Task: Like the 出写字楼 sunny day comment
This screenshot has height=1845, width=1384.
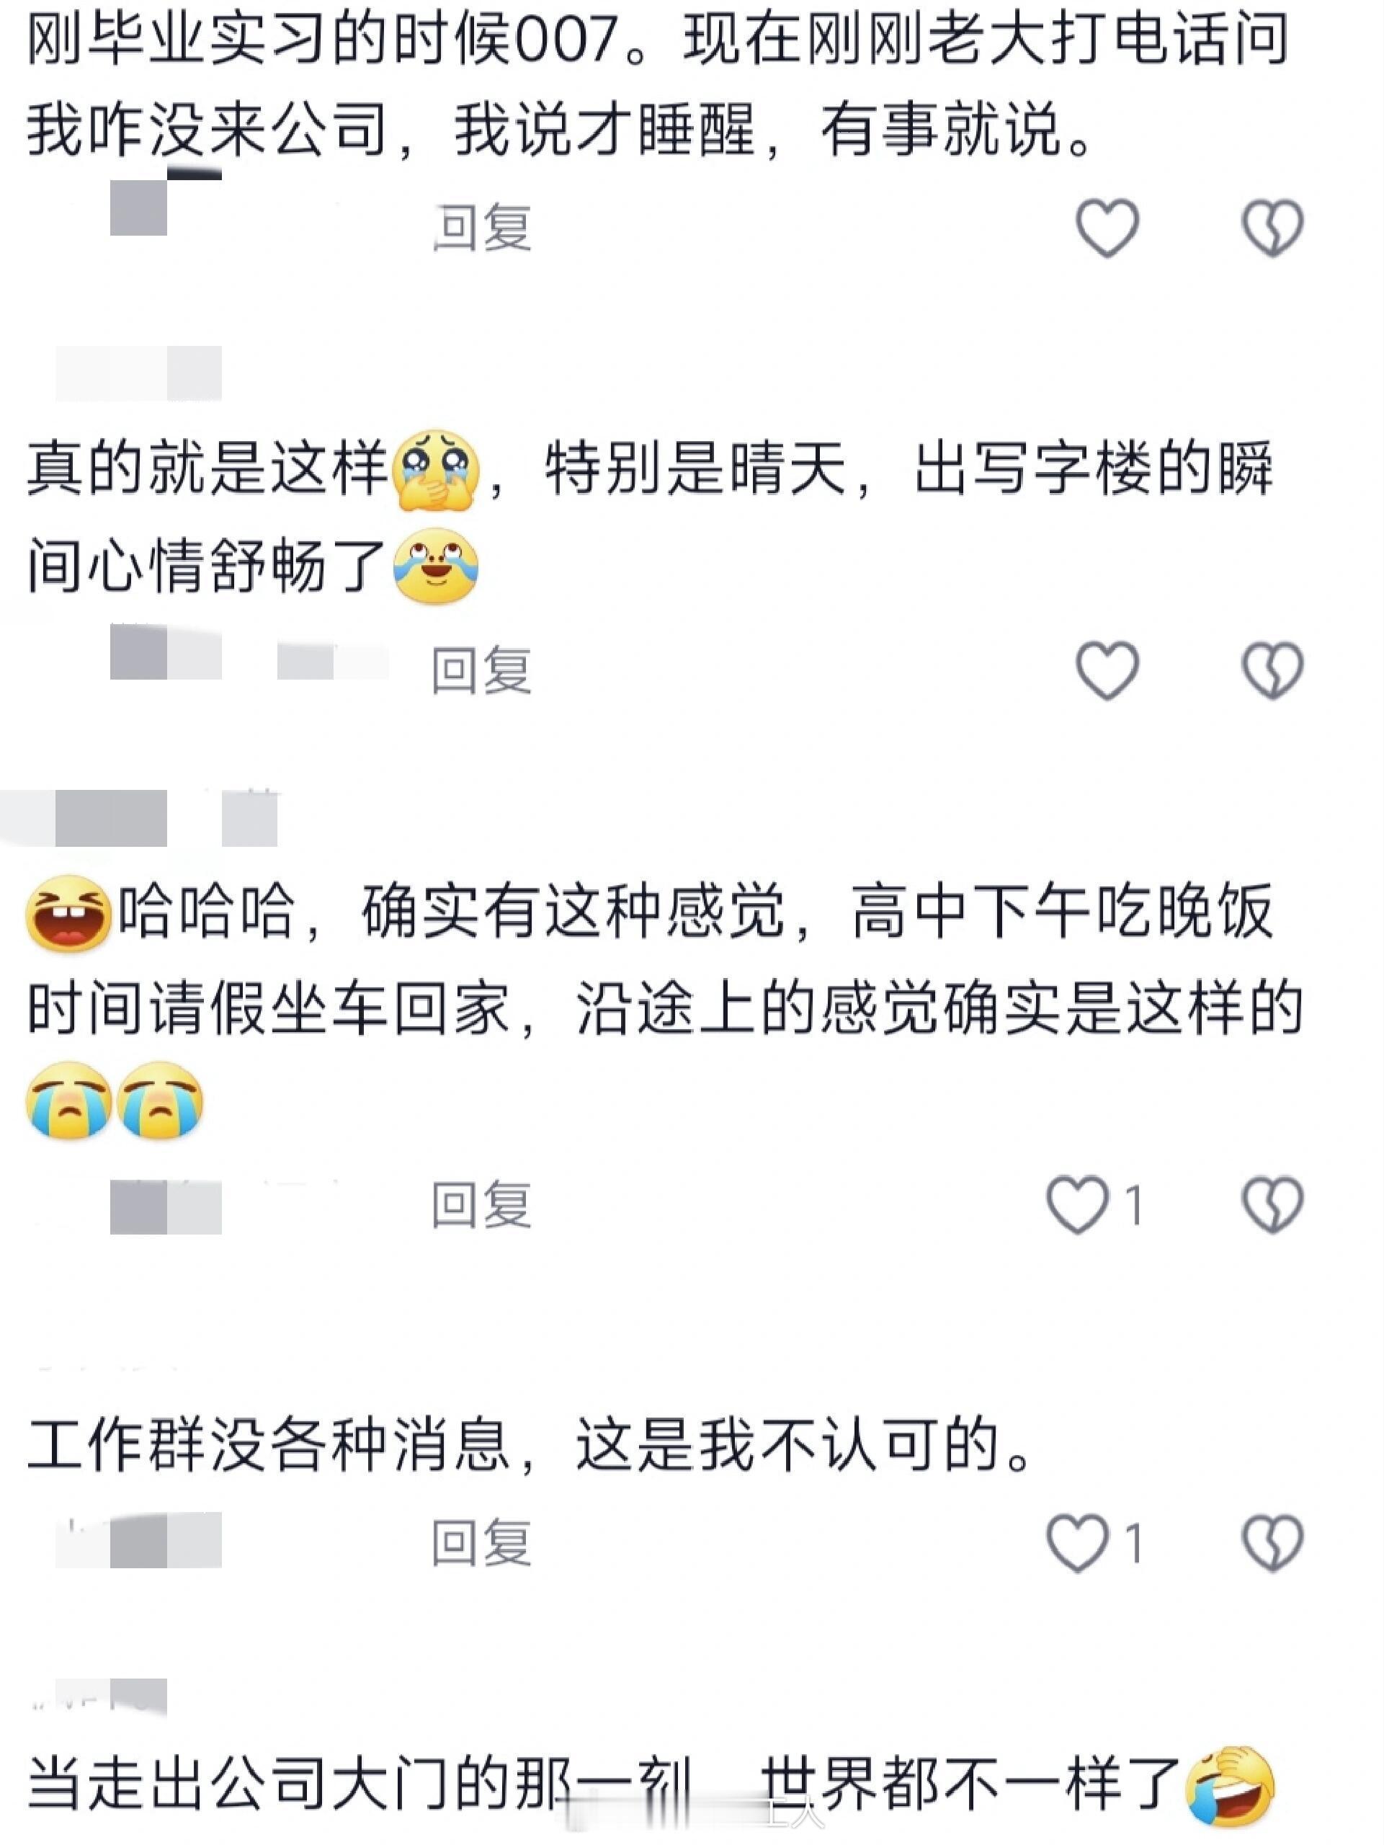Action: [1107, 670]
